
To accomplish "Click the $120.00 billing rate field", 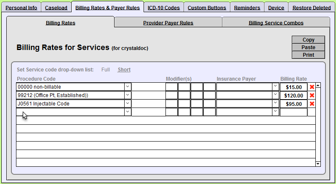I will pos(293,95).
